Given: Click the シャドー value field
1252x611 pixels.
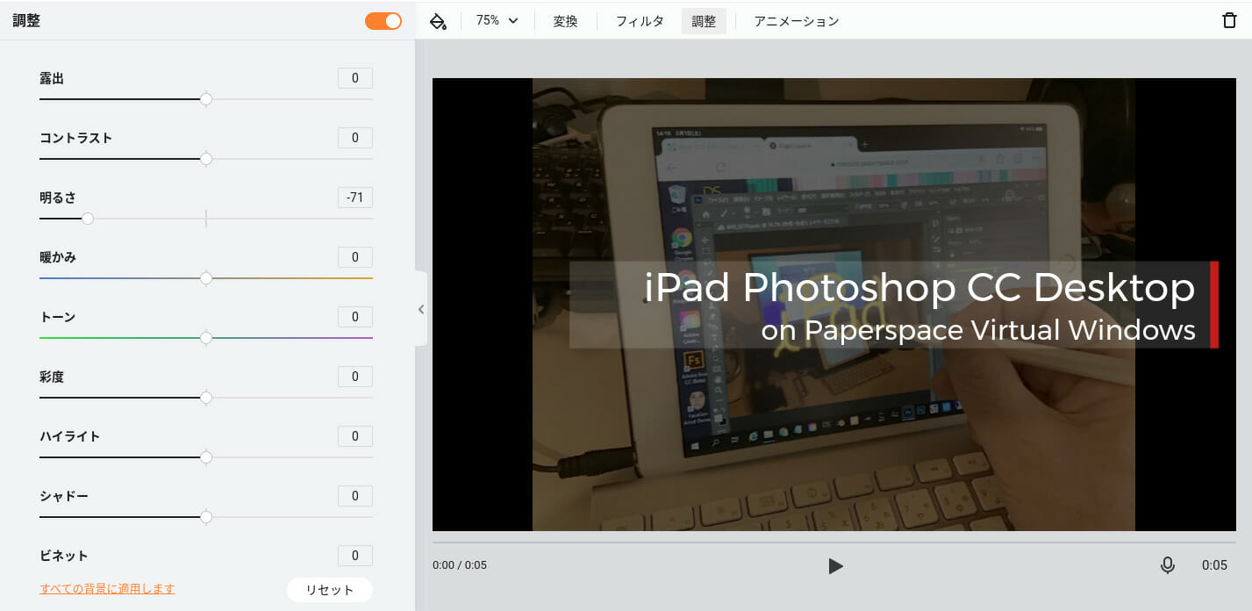Looking at the screenshot, I should point(355,496).
